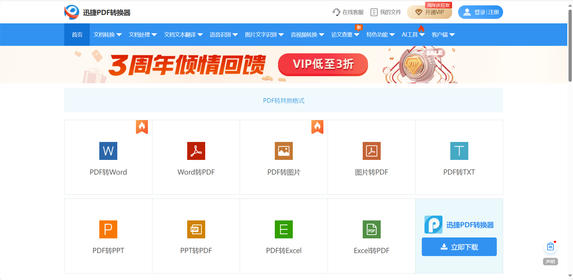Screen dimensions: 573x280
Task: Open the 声明 clipboard icon
Action: 550,247
